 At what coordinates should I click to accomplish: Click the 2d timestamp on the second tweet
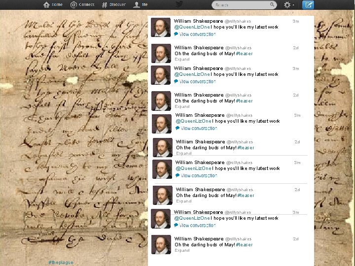point(296,48)
